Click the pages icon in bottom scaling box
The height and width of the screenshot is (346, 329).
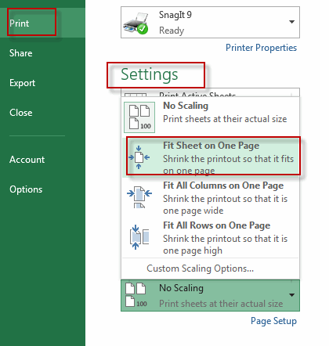136,295
